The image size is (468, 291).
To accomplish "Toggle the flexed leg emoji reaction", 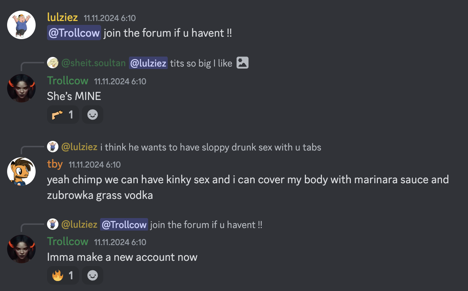I will (63, 115).
